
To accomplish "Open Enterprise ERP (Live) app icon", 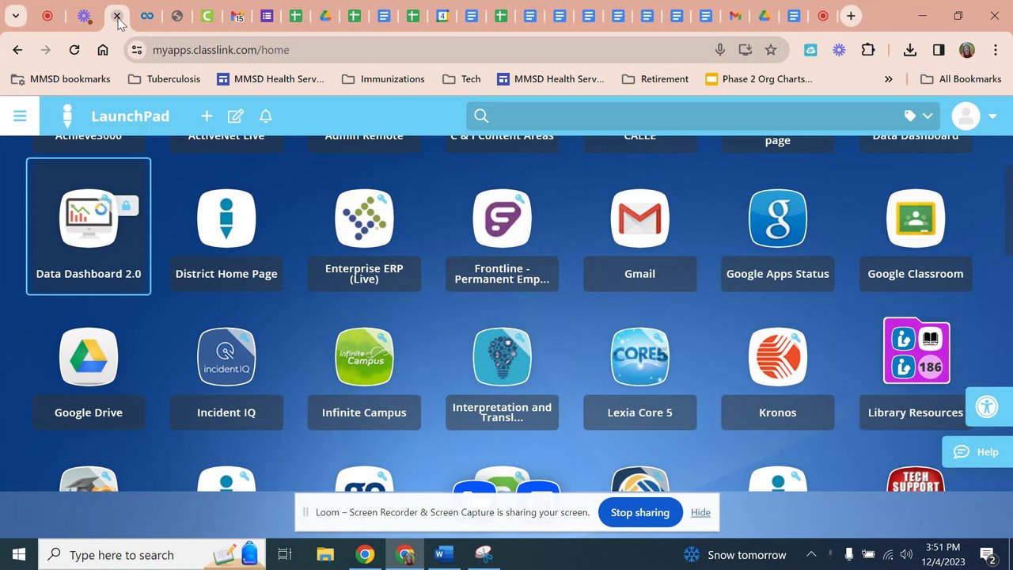I will coord(364,218).
